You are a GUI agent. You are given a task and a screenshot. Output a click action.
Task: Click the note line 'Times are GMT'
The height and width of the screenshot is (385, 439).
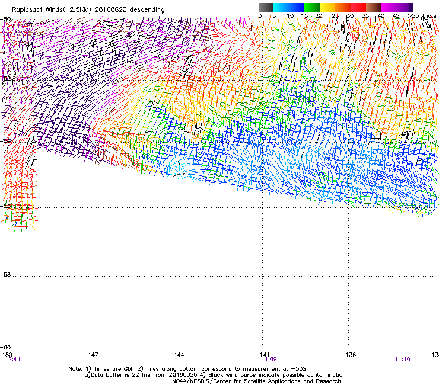point(114,369)
